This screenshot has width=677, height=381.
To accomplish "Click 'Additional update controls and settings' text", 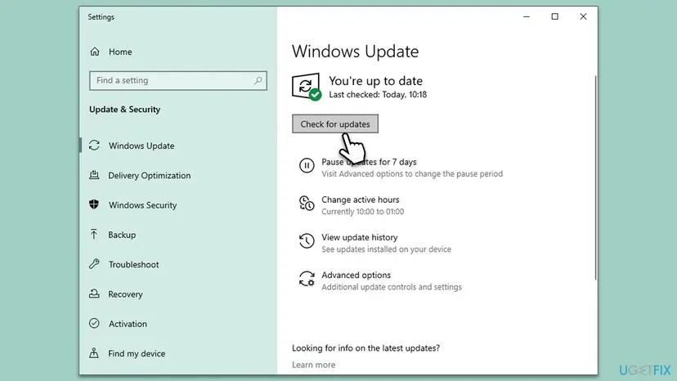I will click(x=391, y=287).
